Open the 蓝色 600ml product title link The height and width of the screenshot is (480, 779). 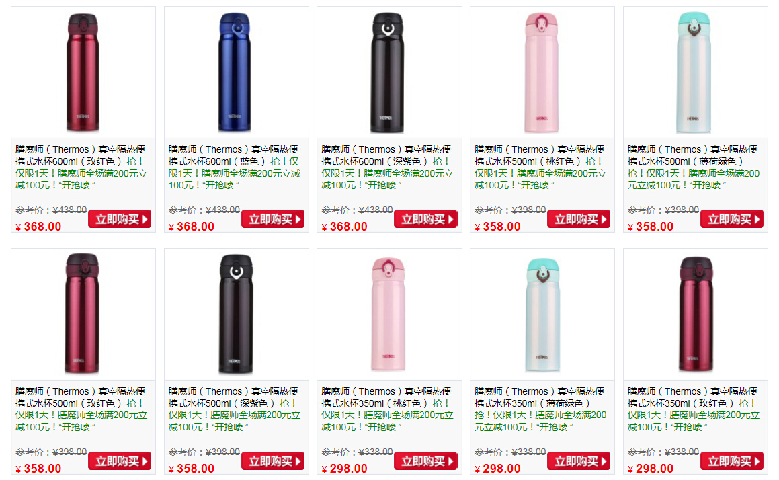(x=235, y=167)
